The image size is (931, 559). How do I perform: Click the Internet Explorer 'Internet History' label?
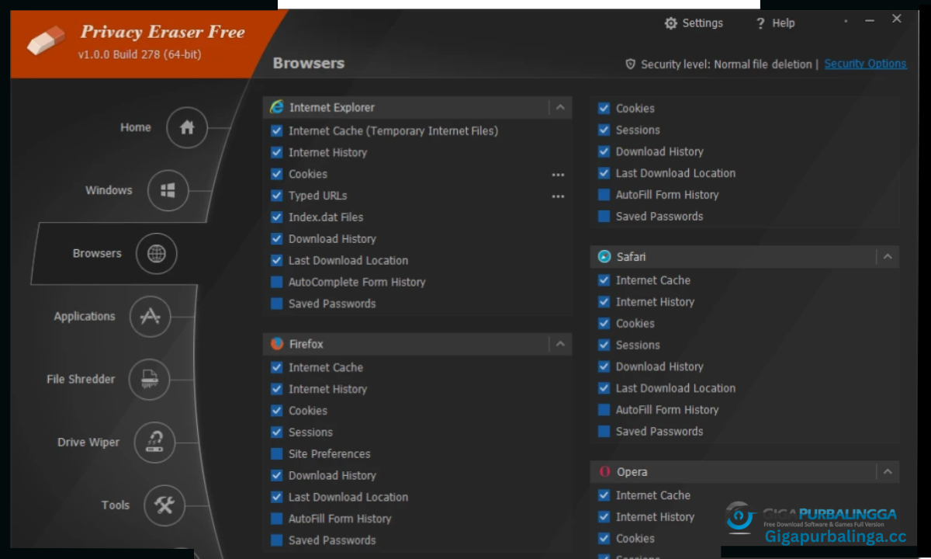point(328,153)
